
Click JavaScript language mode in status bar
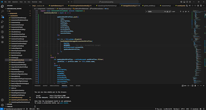point(195,109)
